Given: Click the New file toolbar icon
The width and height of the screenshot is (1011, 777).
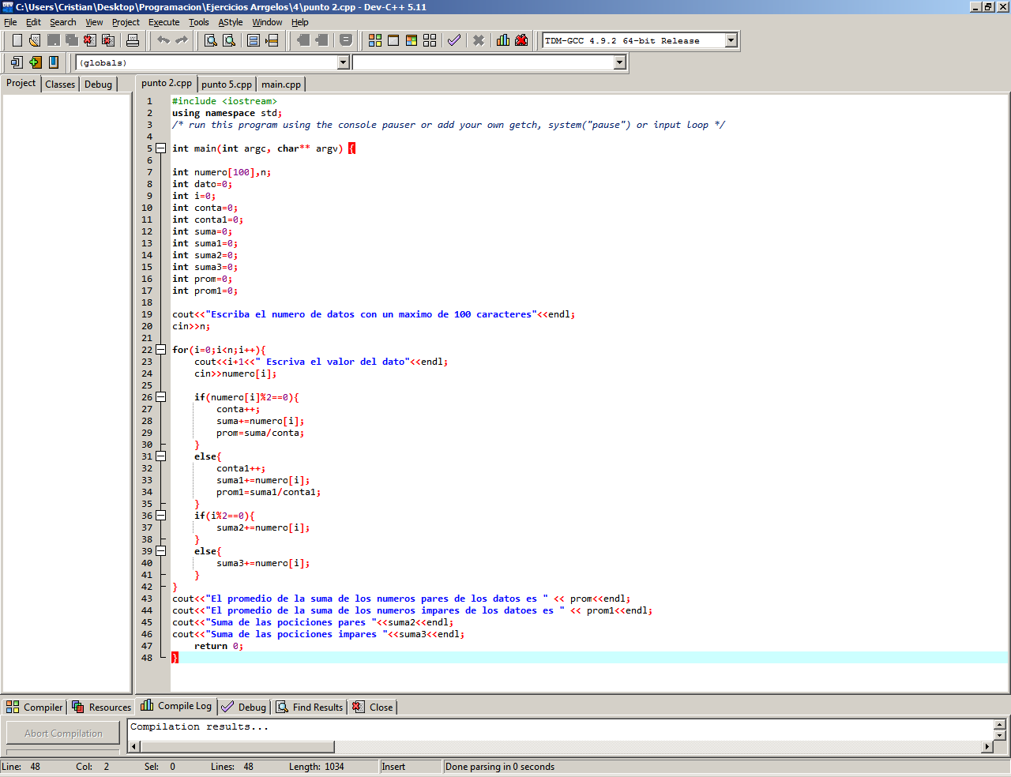Looking at the screenshot, I should pyautogui.click(x=17, y=40).
